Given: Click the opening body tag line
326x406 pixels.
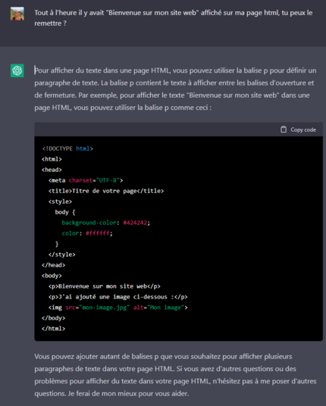Looking at the screenshot, I should 52,276.
